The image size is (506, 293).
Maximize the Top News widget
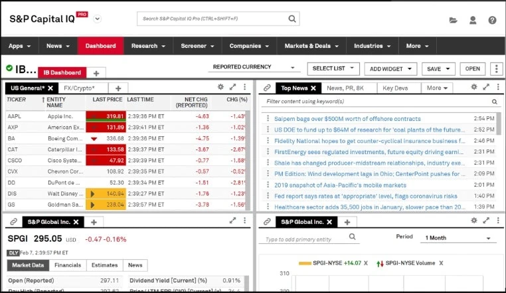click(x=486, y=86)
